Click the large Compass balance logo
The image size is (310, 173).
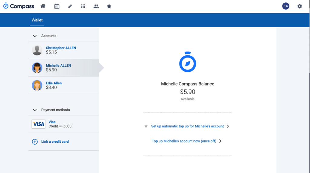coord(188,62)
